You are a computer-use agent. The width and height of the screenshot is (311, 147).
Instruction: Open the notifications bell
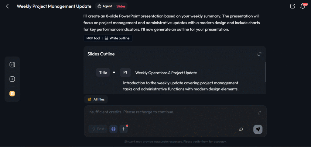pyautogui.click(x=302, y=6)
